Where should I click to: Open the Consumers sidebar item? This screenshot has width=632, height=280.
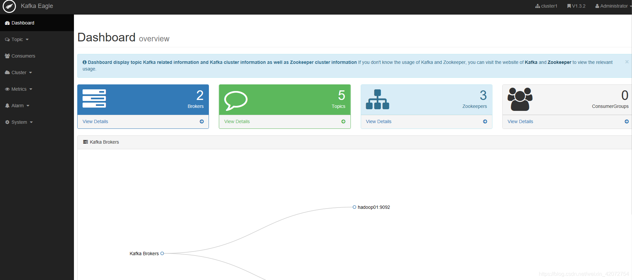(x=37, y=56)
